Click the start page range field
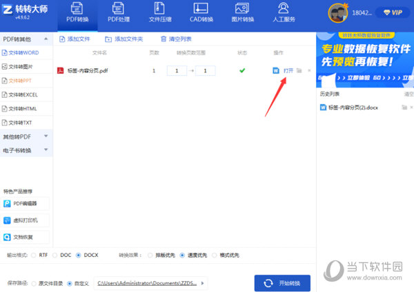The width and height of the screenshot is (414, 292). 177,71
